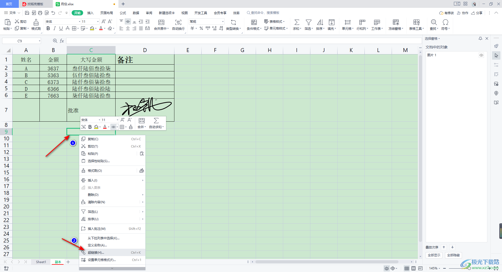The width and height of the screenshot is (502, 272).
Task: Click the Merge and Center icon
Action: pos(161,22)
